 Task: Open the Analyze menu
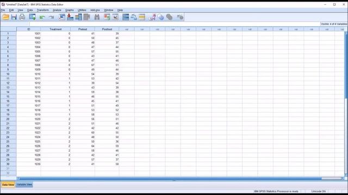(x=57, y=10)
